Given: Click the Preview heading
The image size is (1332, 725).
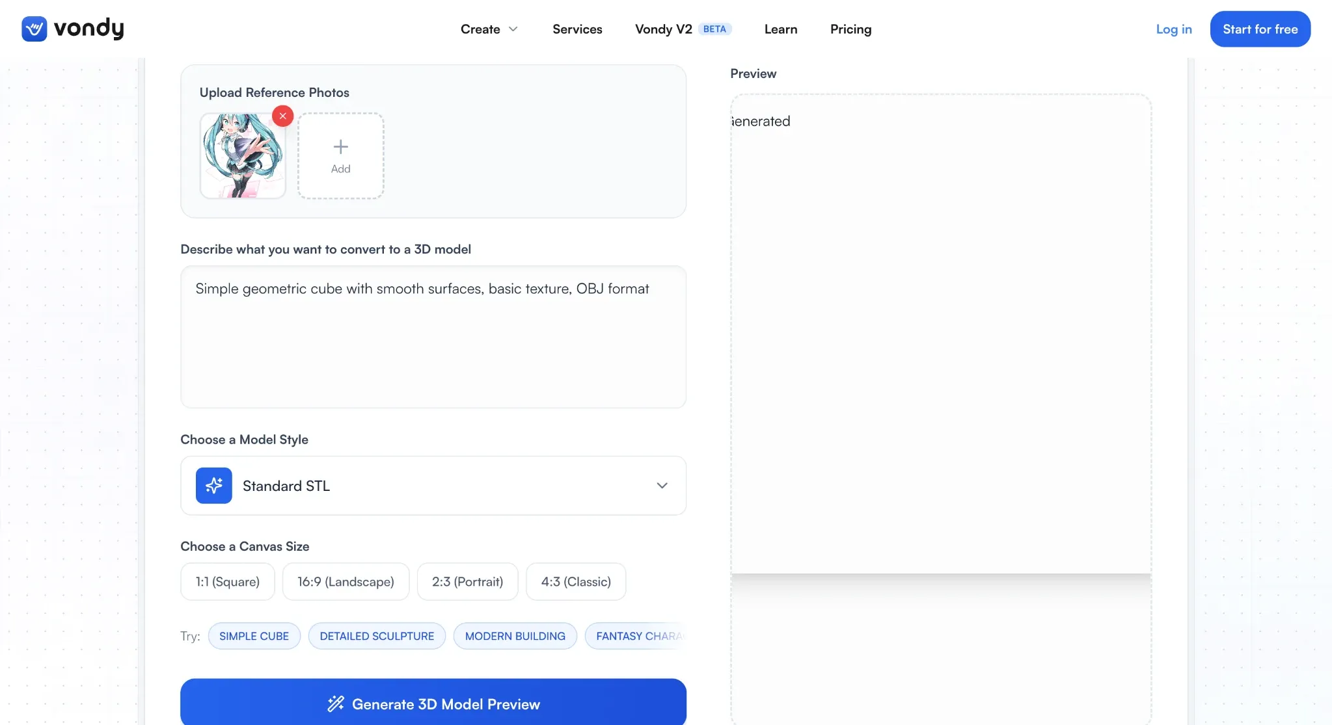Looking at the screenshot, I should click(753, 73).
